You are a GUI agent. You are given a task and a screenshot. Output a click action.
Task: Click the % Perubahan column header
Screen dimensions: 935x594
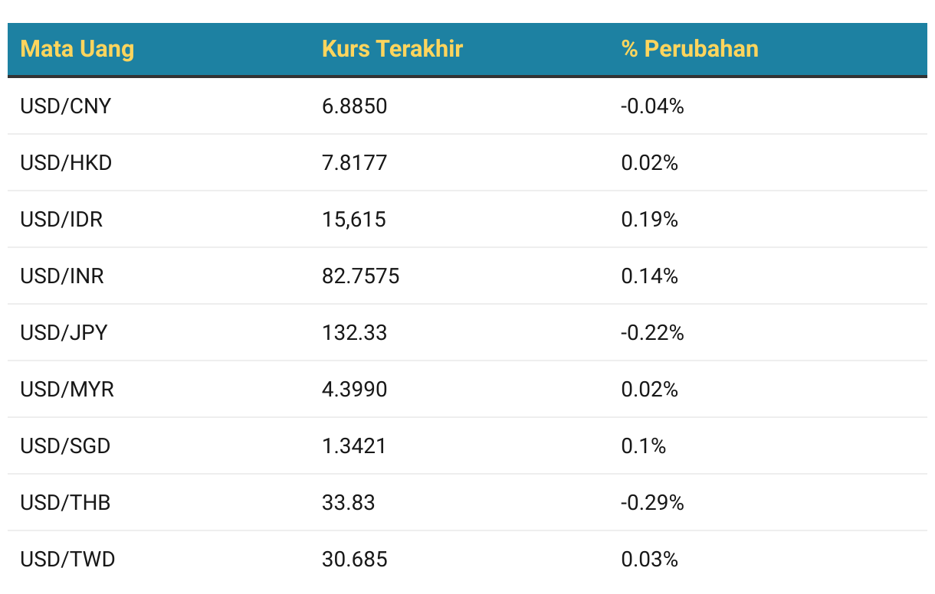pyautogui.click(x=690, y=49)
